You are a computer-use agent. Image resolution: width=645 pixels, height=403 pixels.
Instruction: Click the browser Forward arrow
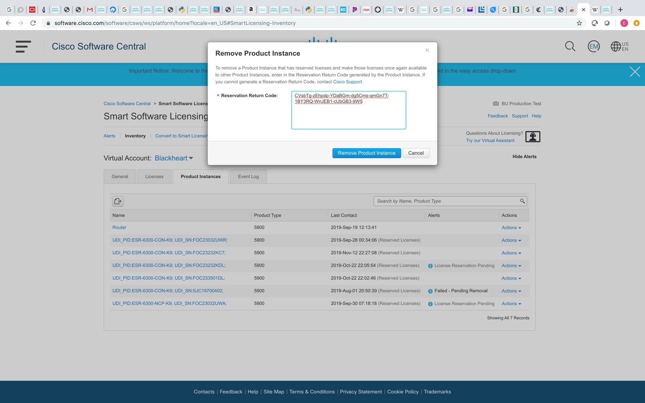[x=21, y=23]
